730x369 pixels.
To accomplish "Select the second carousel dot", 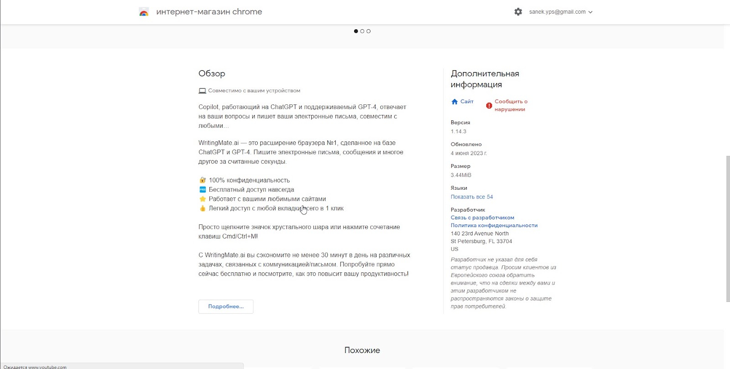I will point(362,31).
